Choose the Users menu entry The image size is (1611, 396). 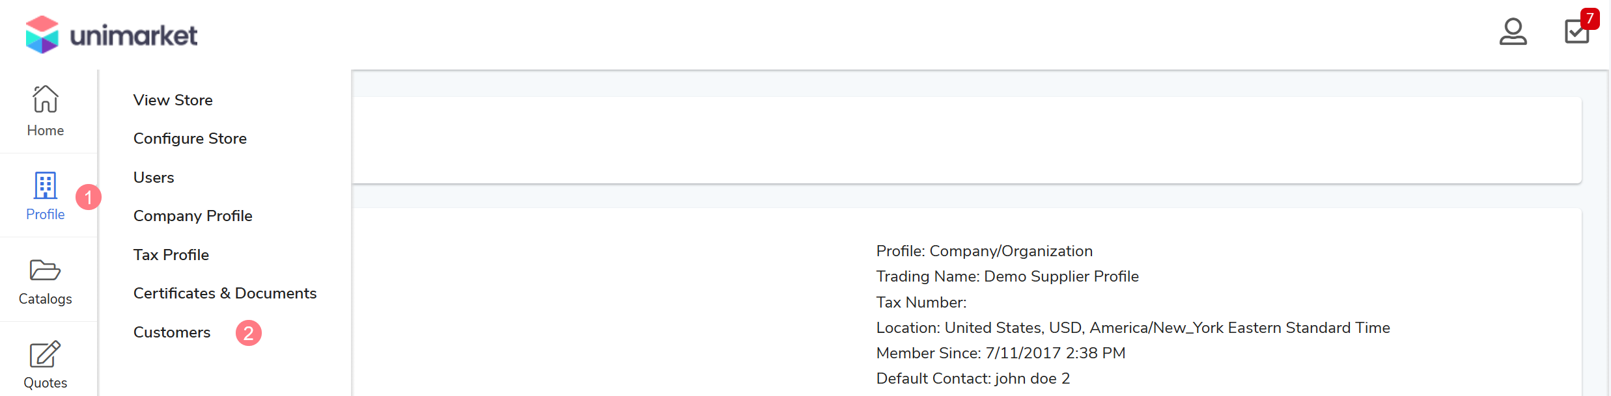pos(154,178)
